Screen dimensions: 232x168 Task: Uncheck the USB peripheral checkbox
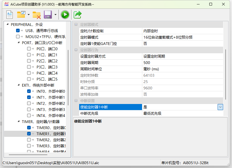tap(18, 31)
